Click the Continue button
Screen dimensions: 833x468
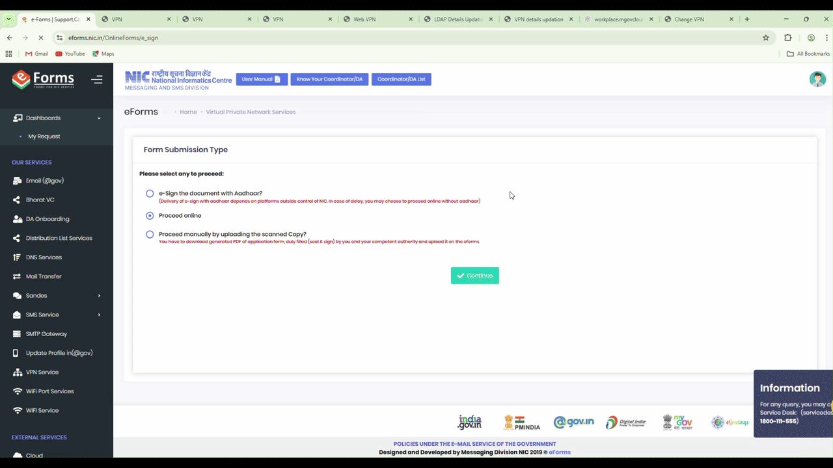coord(474,275)
